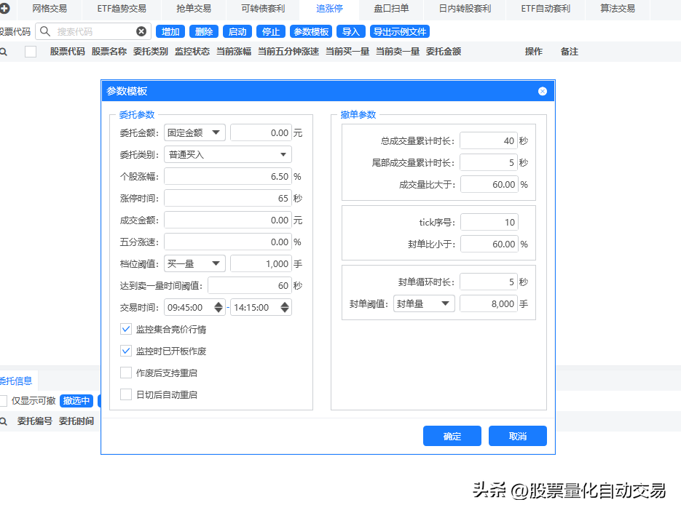Uncheck 监控时已开板作废
The image size is (681, 513).
(x=126, y=351)
